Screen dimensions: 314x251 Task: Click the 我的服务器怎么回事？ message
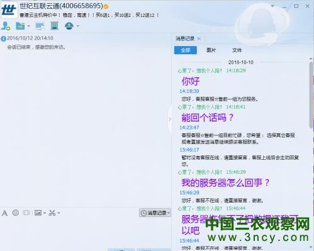tap(225, 182)
